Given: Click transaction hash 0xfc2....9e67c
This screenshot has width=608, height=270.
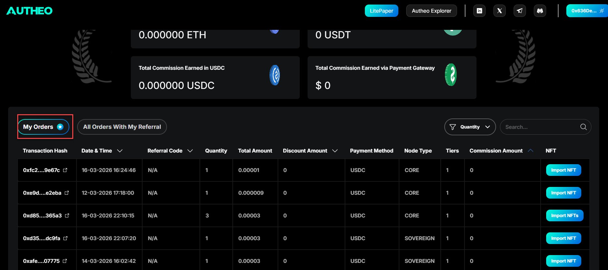Looking at the screenshot, I should tap(41, 170).
